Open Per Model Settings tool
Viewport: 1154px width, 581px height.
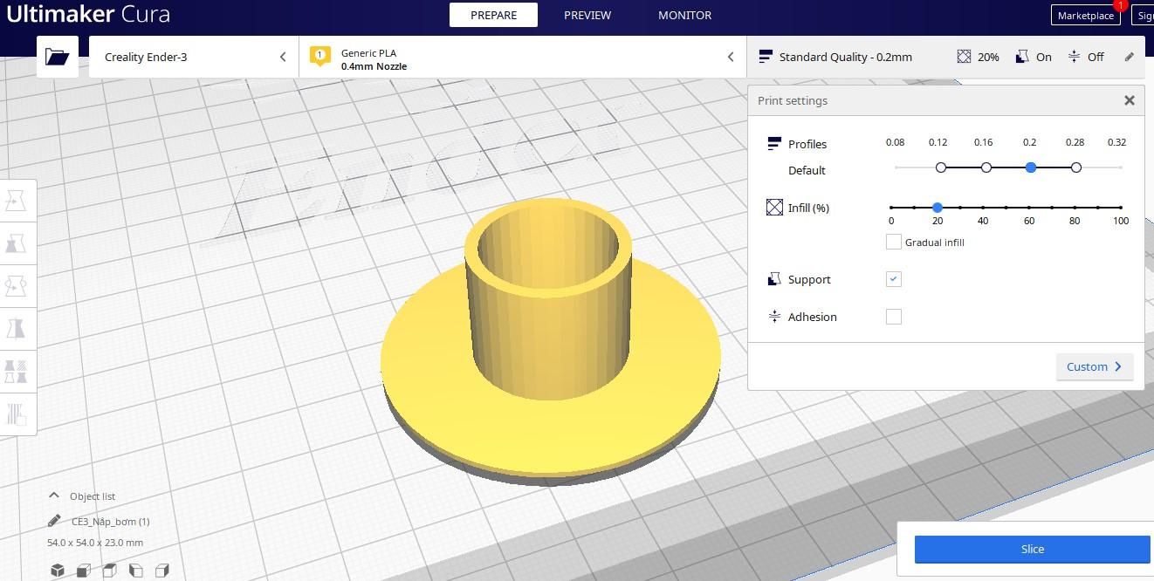(17, 371)
